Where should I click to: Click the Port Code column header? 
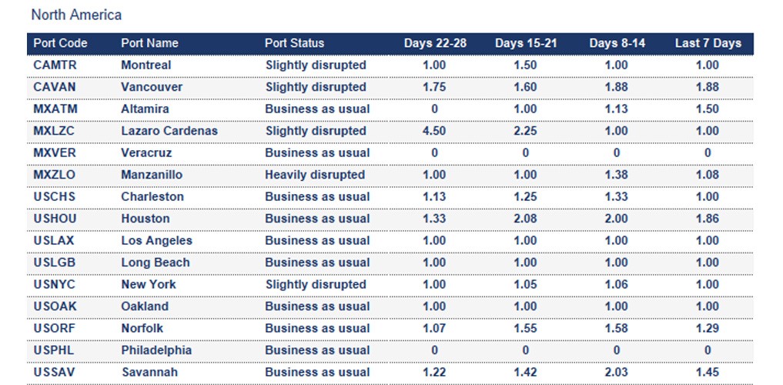pos(60,43)
